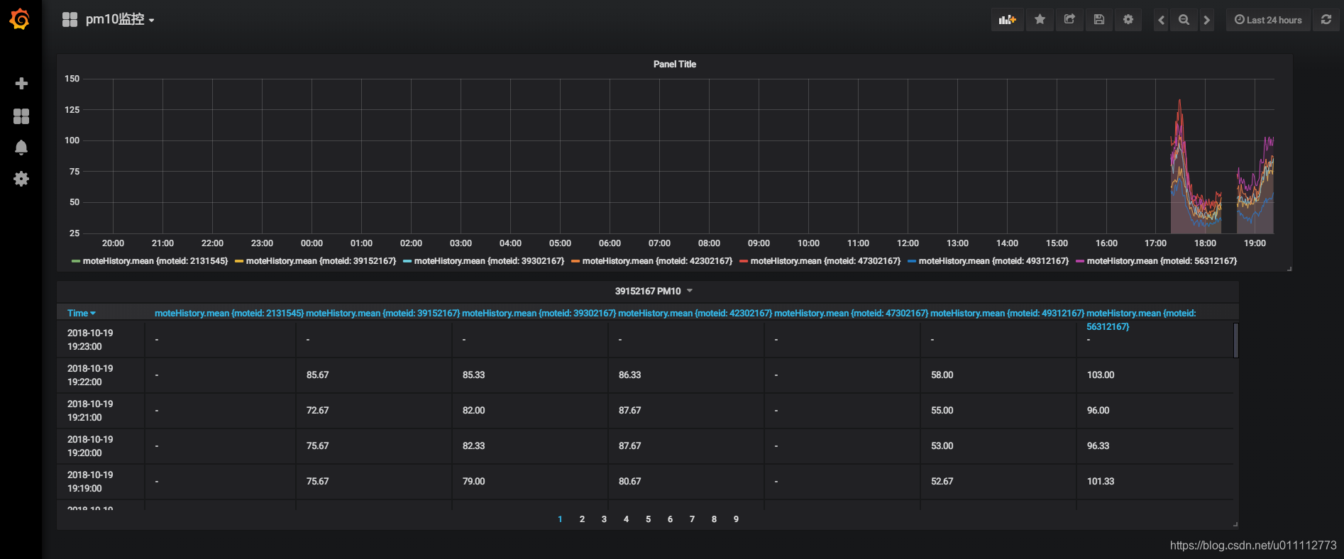Select cell value 82.33
Viewport: 1344px width, 559px height.
473,445
